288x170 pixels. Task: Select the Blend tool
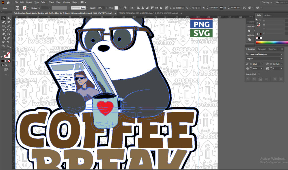point(8,42)
